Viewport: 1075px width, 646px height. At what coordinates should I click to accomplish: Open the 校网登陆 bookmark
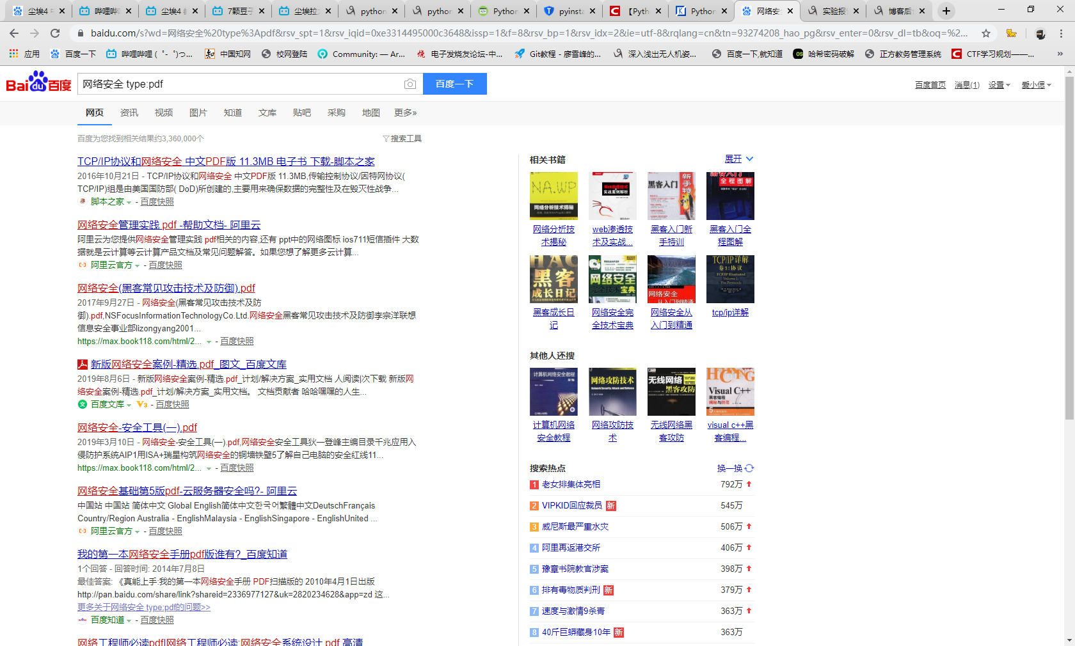pos(285,54)
